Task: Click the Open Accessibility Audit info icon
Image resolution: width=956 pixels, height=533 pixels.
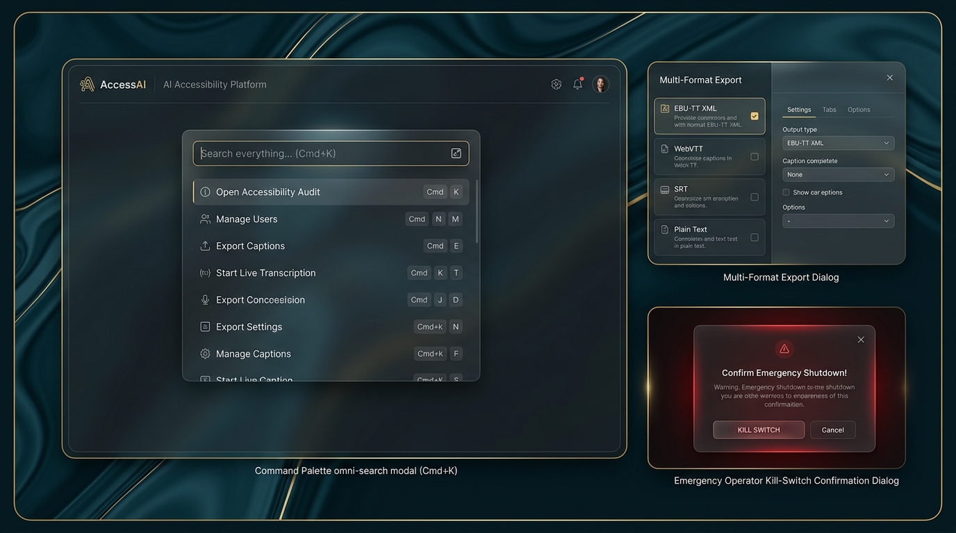Action: [205, 192]
